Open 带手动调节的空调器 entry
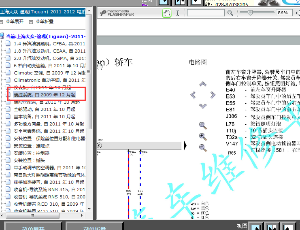This screenshot has height=230, width=300. [x=49, y=168]
